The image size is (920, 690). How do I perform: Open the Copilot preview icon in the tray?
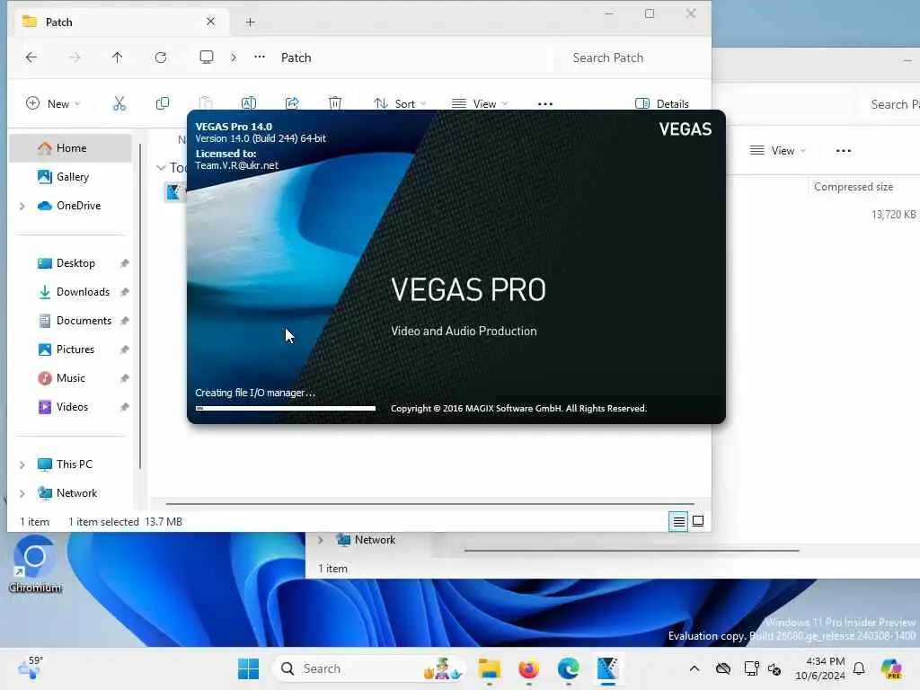click(x=891, y=668)
